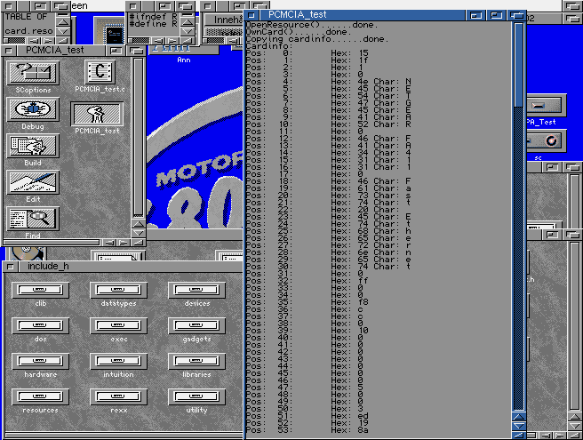Viewport: 583px width, 440px height.
Task: Click the Build tool icon
Action: tap(33, 146)
